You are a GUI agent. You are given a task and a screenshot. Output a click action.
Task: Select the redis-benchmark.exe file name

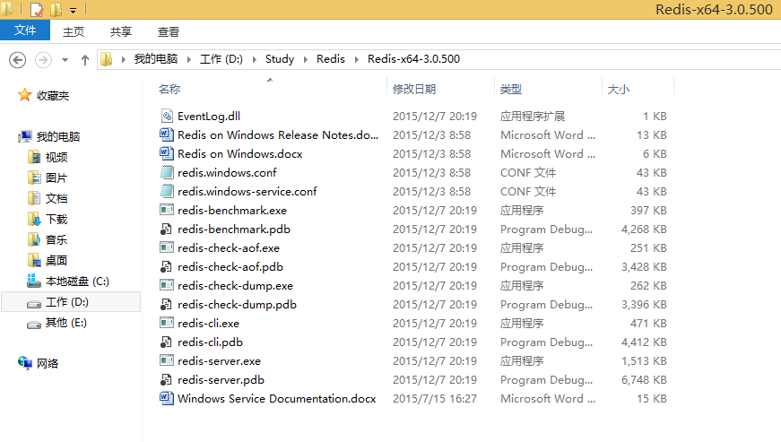tap(232, 211)
